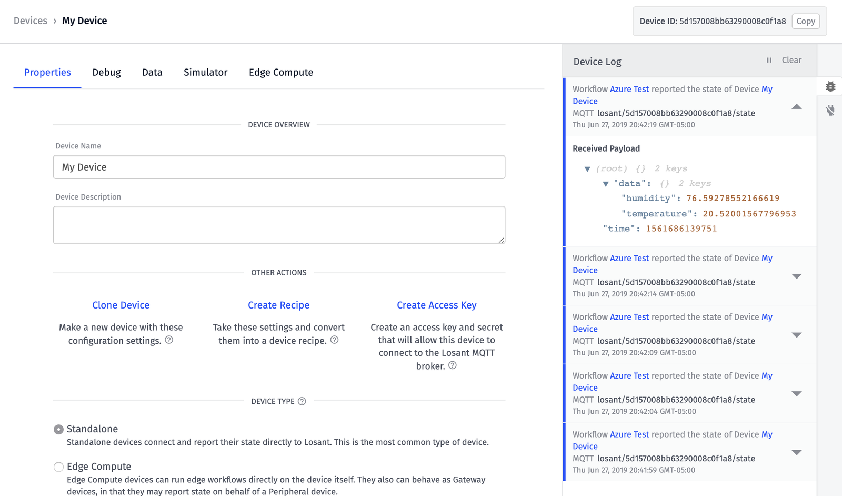The width and height of the screenshot is (842, 496).
Task: Open the debug bug icon panel
Action: point(830,86)
